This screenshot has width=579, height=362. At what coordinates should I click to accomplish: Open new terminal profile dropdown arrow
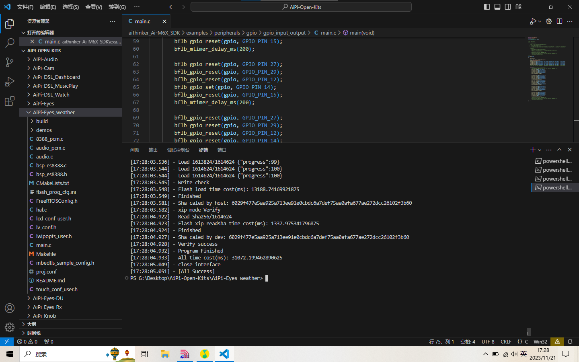(x=540, y=150)
